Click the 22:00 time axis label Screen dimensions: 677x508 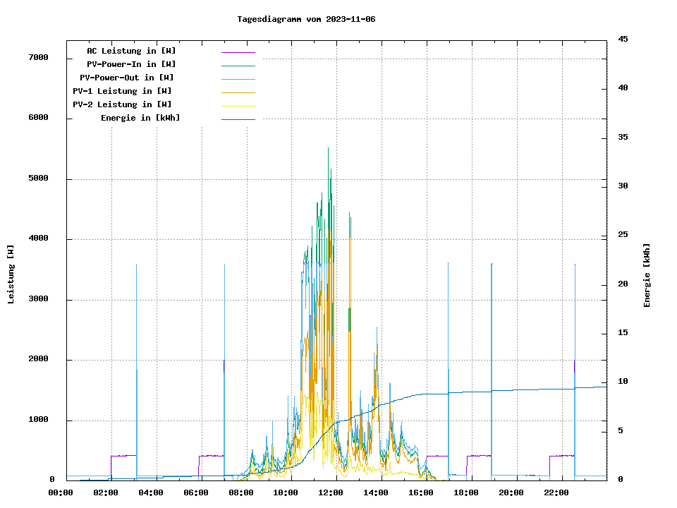coord(556,492)
